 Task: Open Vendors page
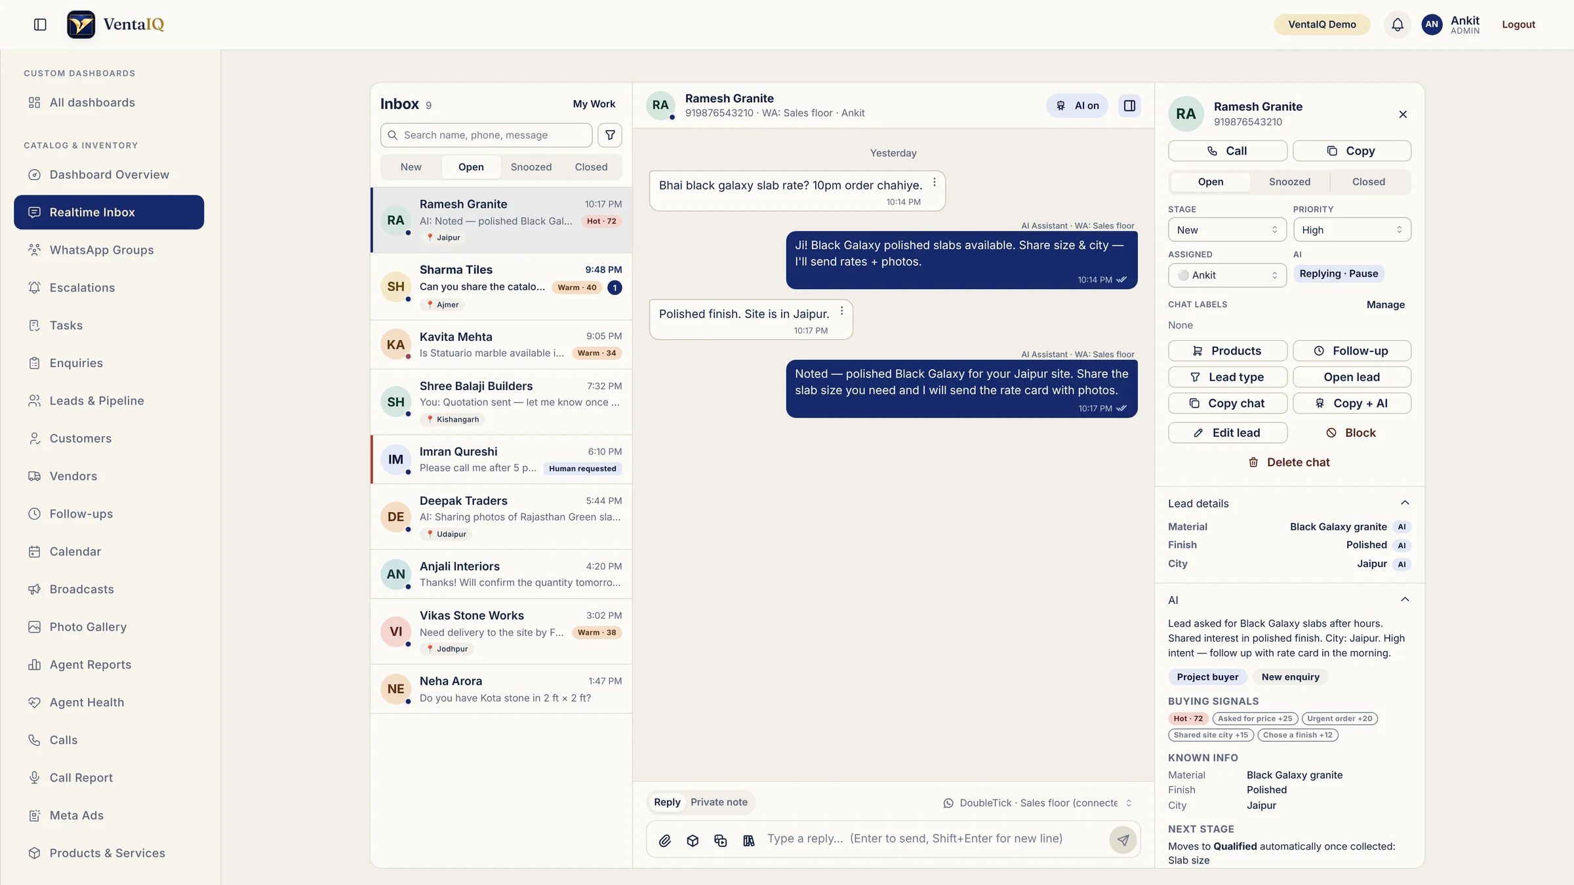point(109,476)
